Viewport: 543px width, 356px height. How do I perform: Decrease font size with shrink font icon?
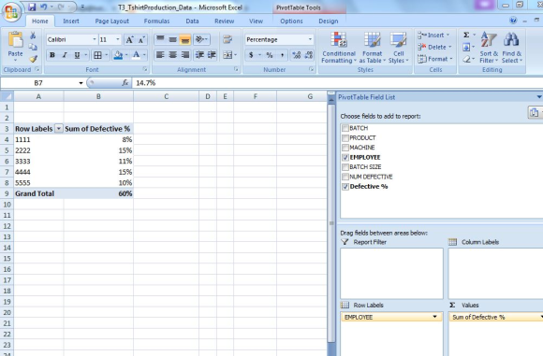[x=141, y=40]
